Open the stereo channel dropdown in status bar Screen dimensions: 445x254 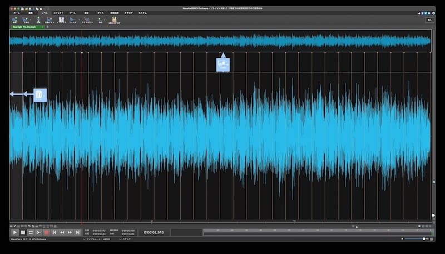(x=125, y=239)
